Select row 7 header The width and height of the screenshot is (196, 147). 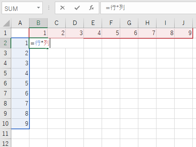[5, 93]
